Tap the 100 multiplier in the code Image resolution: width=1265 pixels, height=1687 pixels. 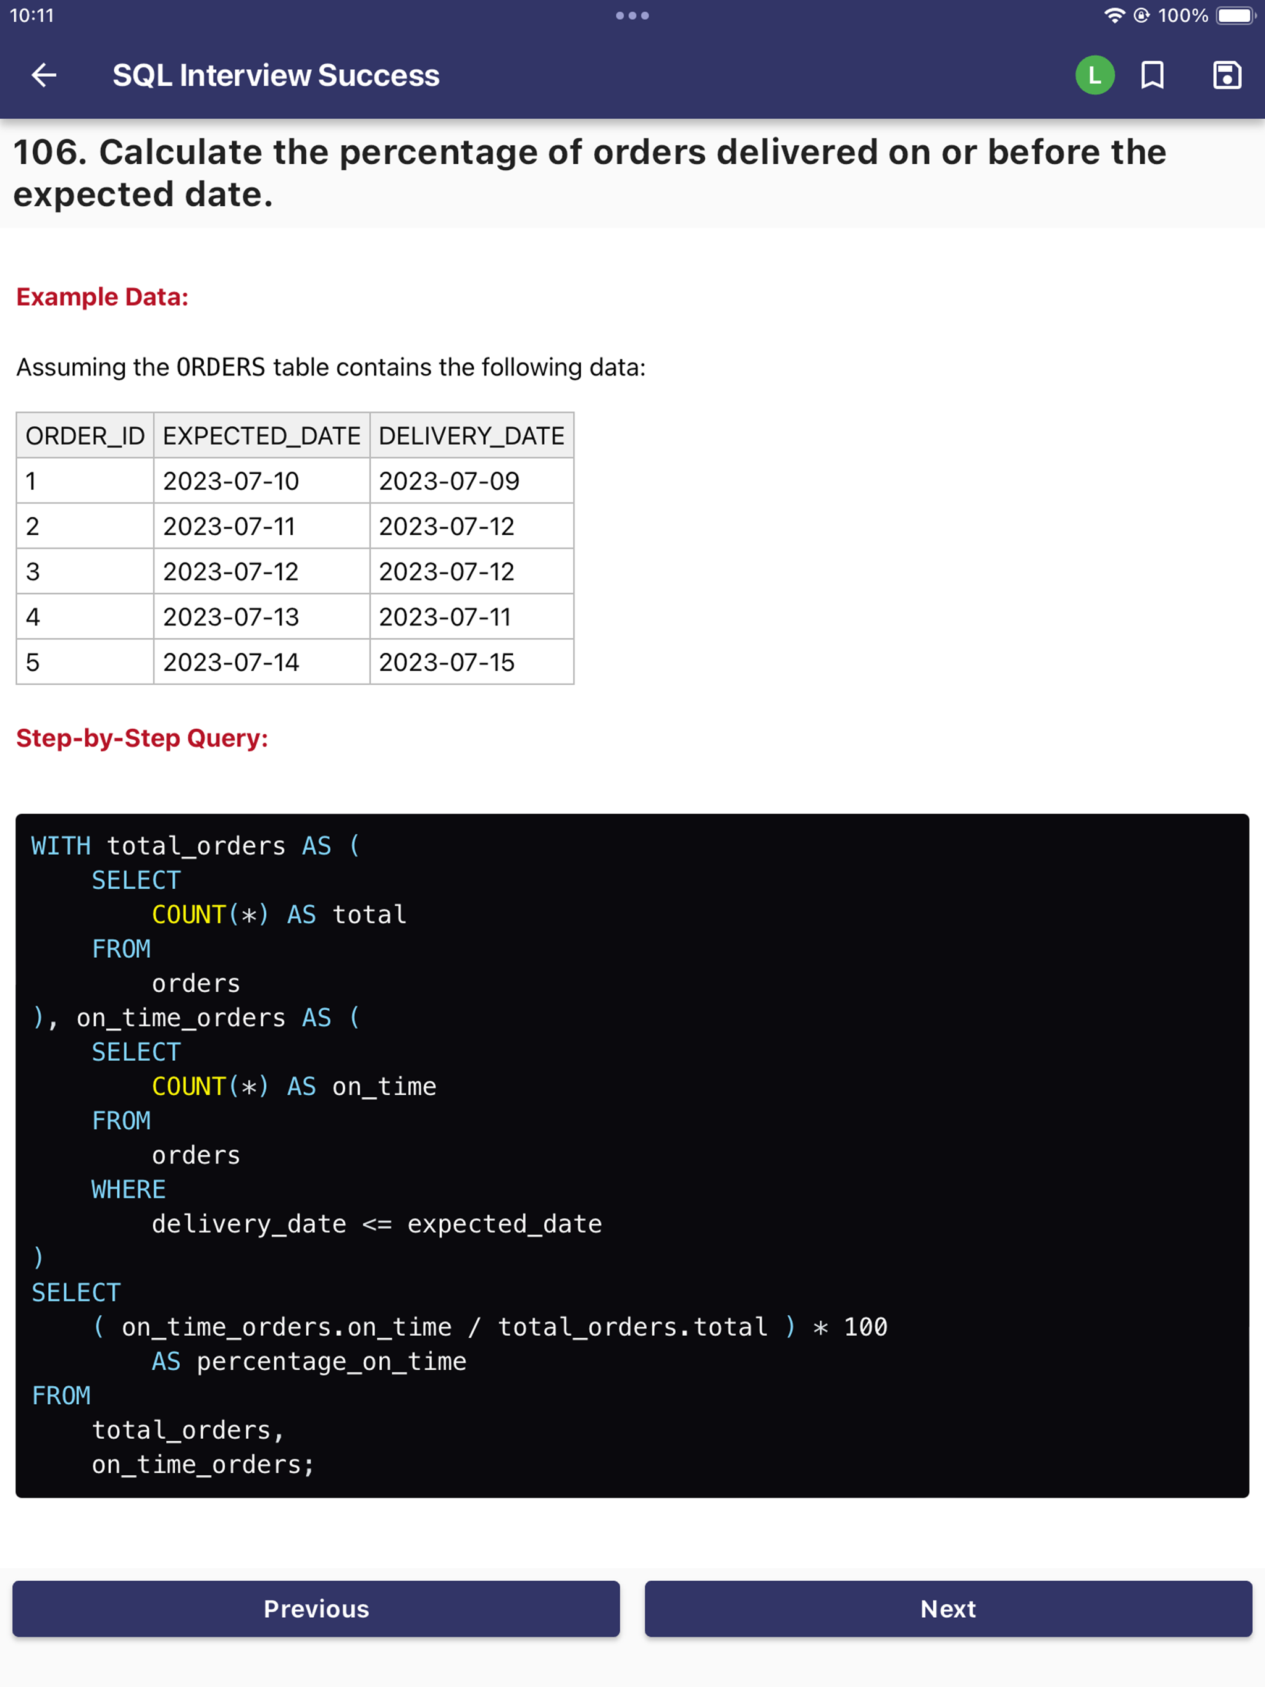click(x=865, y=1327)
